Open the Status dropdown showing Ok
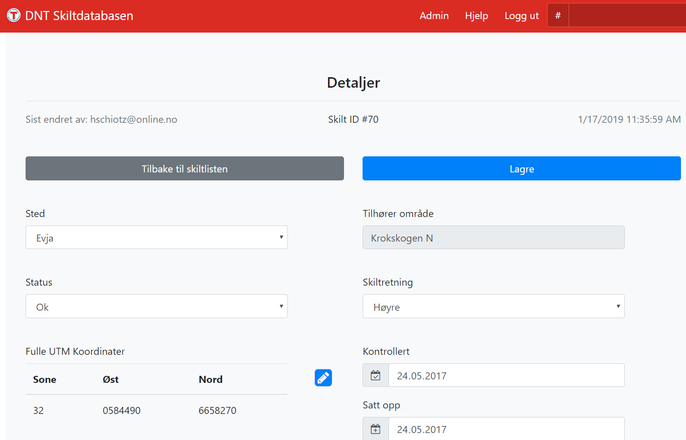This screenshot has width=686, height=440. coord(156,306)
